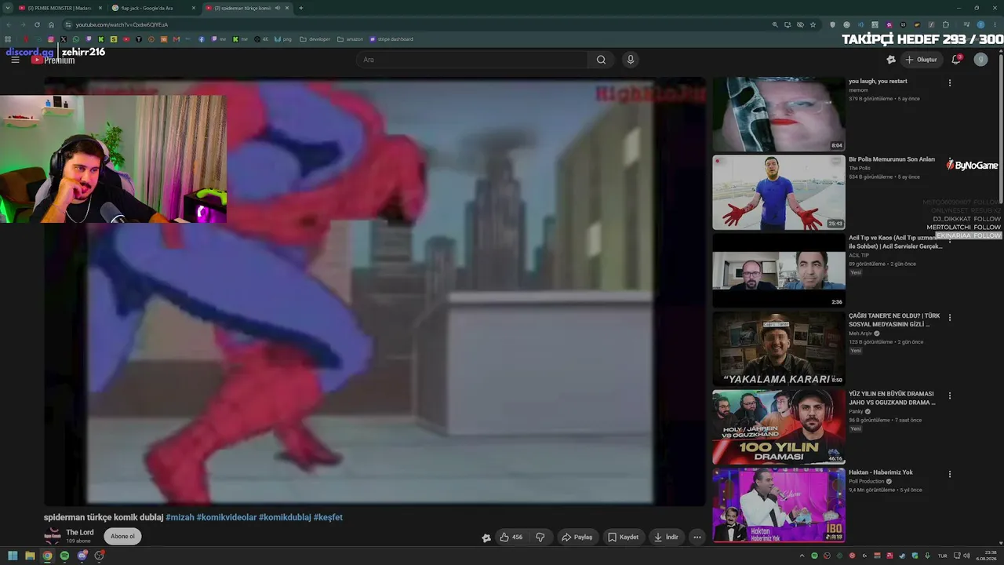Viewport: 1004px width, 565px height.
Task: Start voice search with the microphone icon
Action: pos(630,60)
